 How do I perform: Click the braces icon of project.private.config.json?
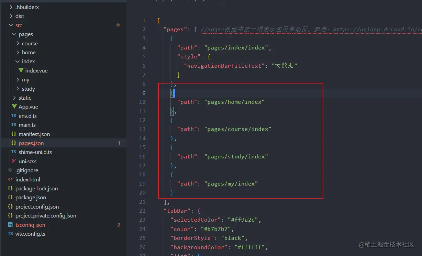(x=10, y=215)
